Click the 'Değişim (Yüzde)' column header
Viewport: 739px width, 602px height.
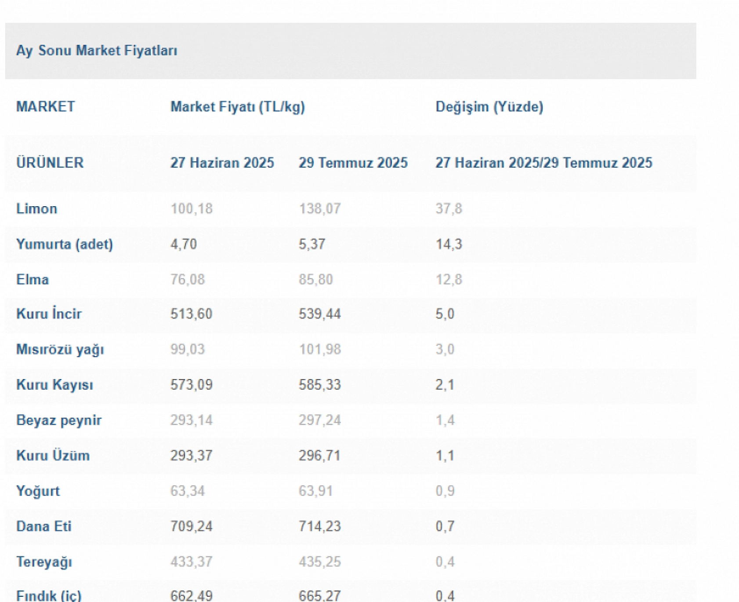pyautogui.click(x=489, y=107)
